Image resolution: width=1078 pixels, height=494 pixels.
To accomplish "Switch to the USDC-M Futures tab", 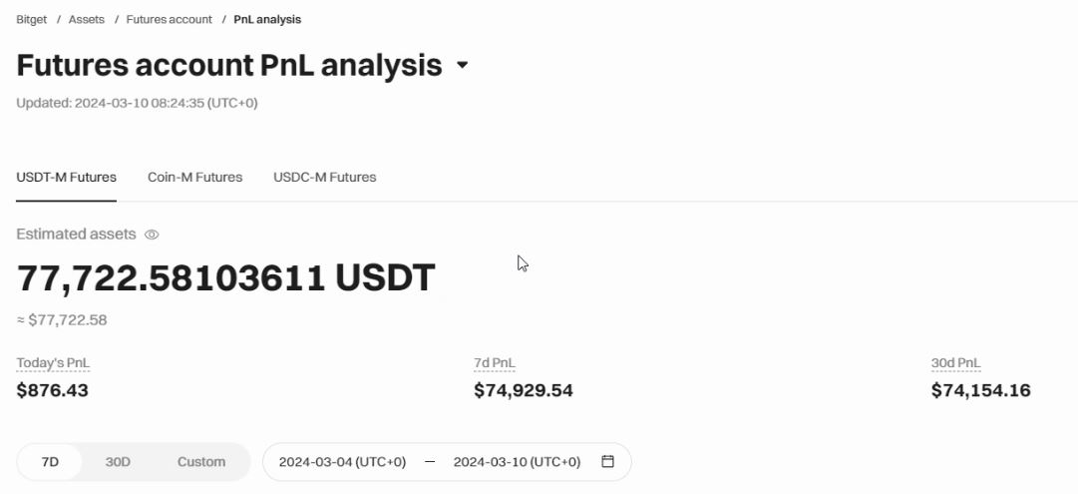I will [324, 178].
